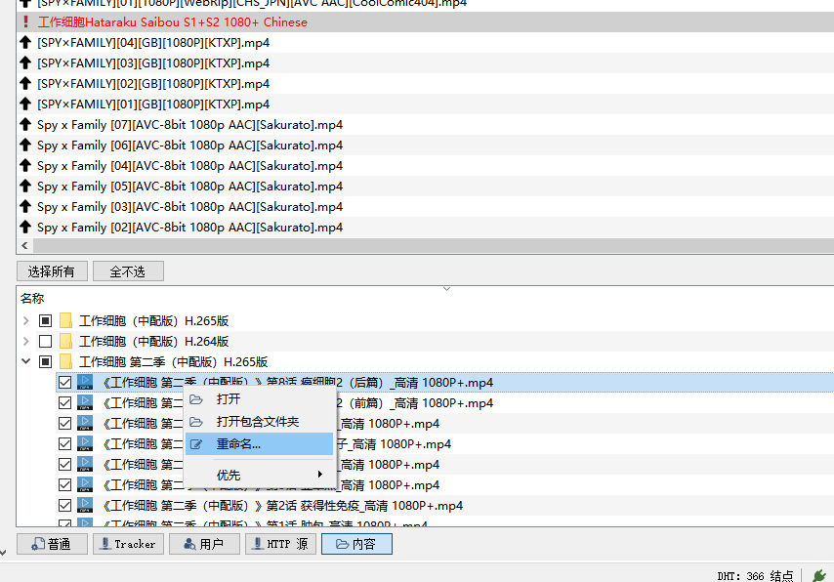Select the Spy x Family [07] Sakurato torrent name

[x=189, y=124]
